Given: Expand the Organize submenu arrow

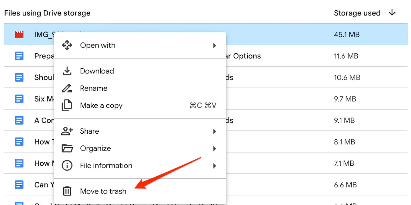Looking at the screenshot, I should tap(215, 148).
